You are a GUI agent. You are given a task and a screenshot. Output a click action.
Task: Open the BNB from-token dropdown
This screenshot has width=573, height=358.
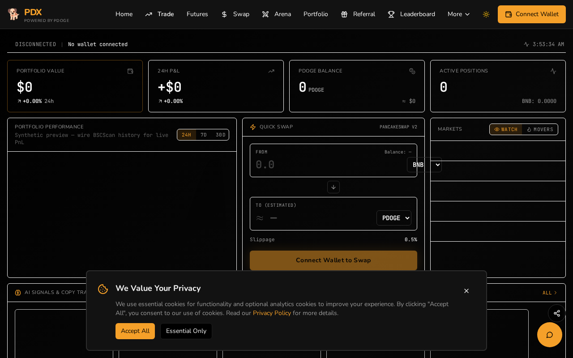424,165
